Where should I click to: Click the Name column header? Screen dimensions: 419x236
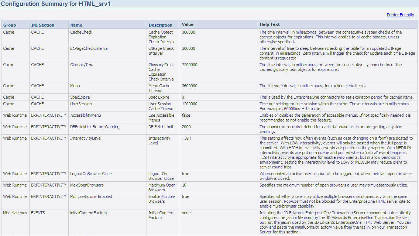pos(76,25)
